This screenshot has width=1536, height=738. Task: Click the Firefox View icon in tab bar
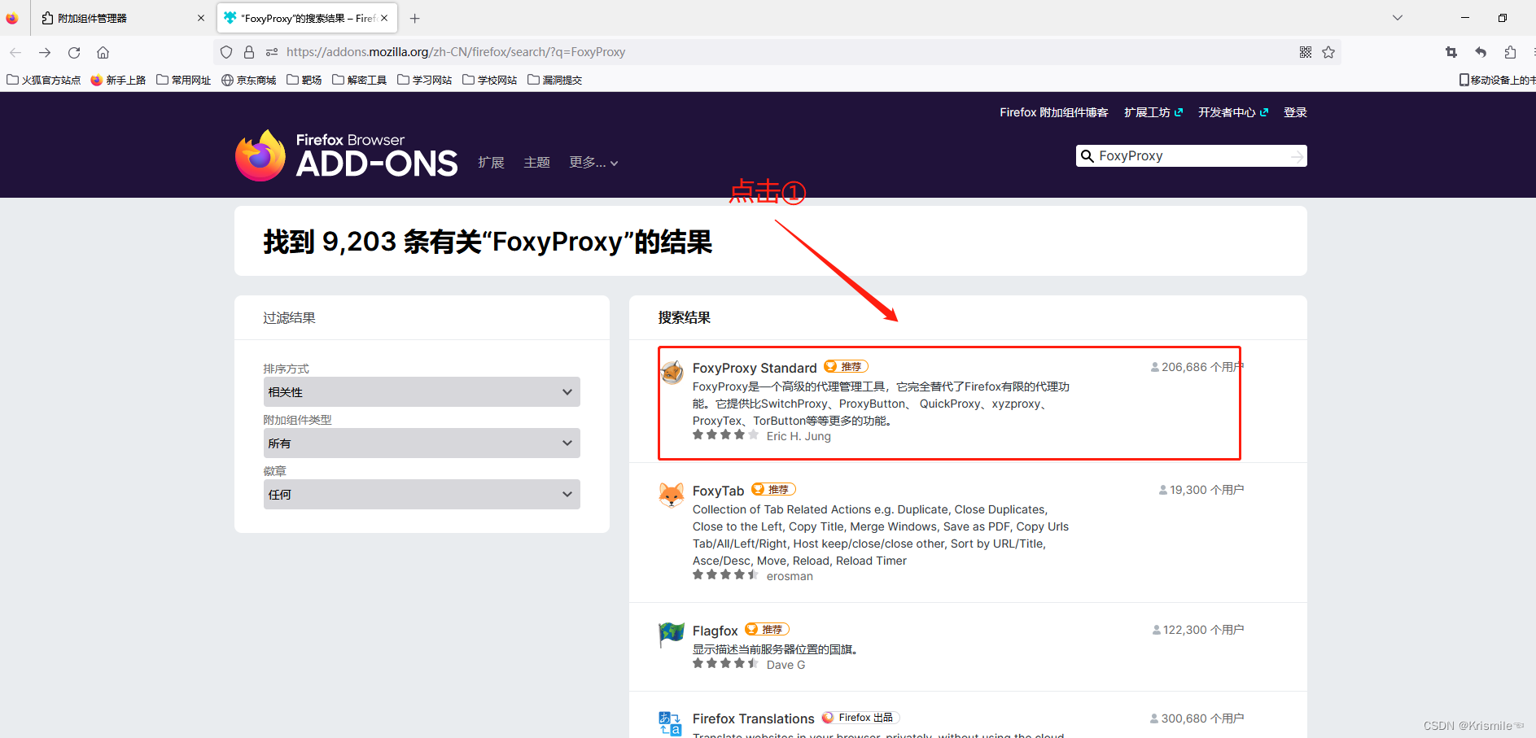pos(12,18)
